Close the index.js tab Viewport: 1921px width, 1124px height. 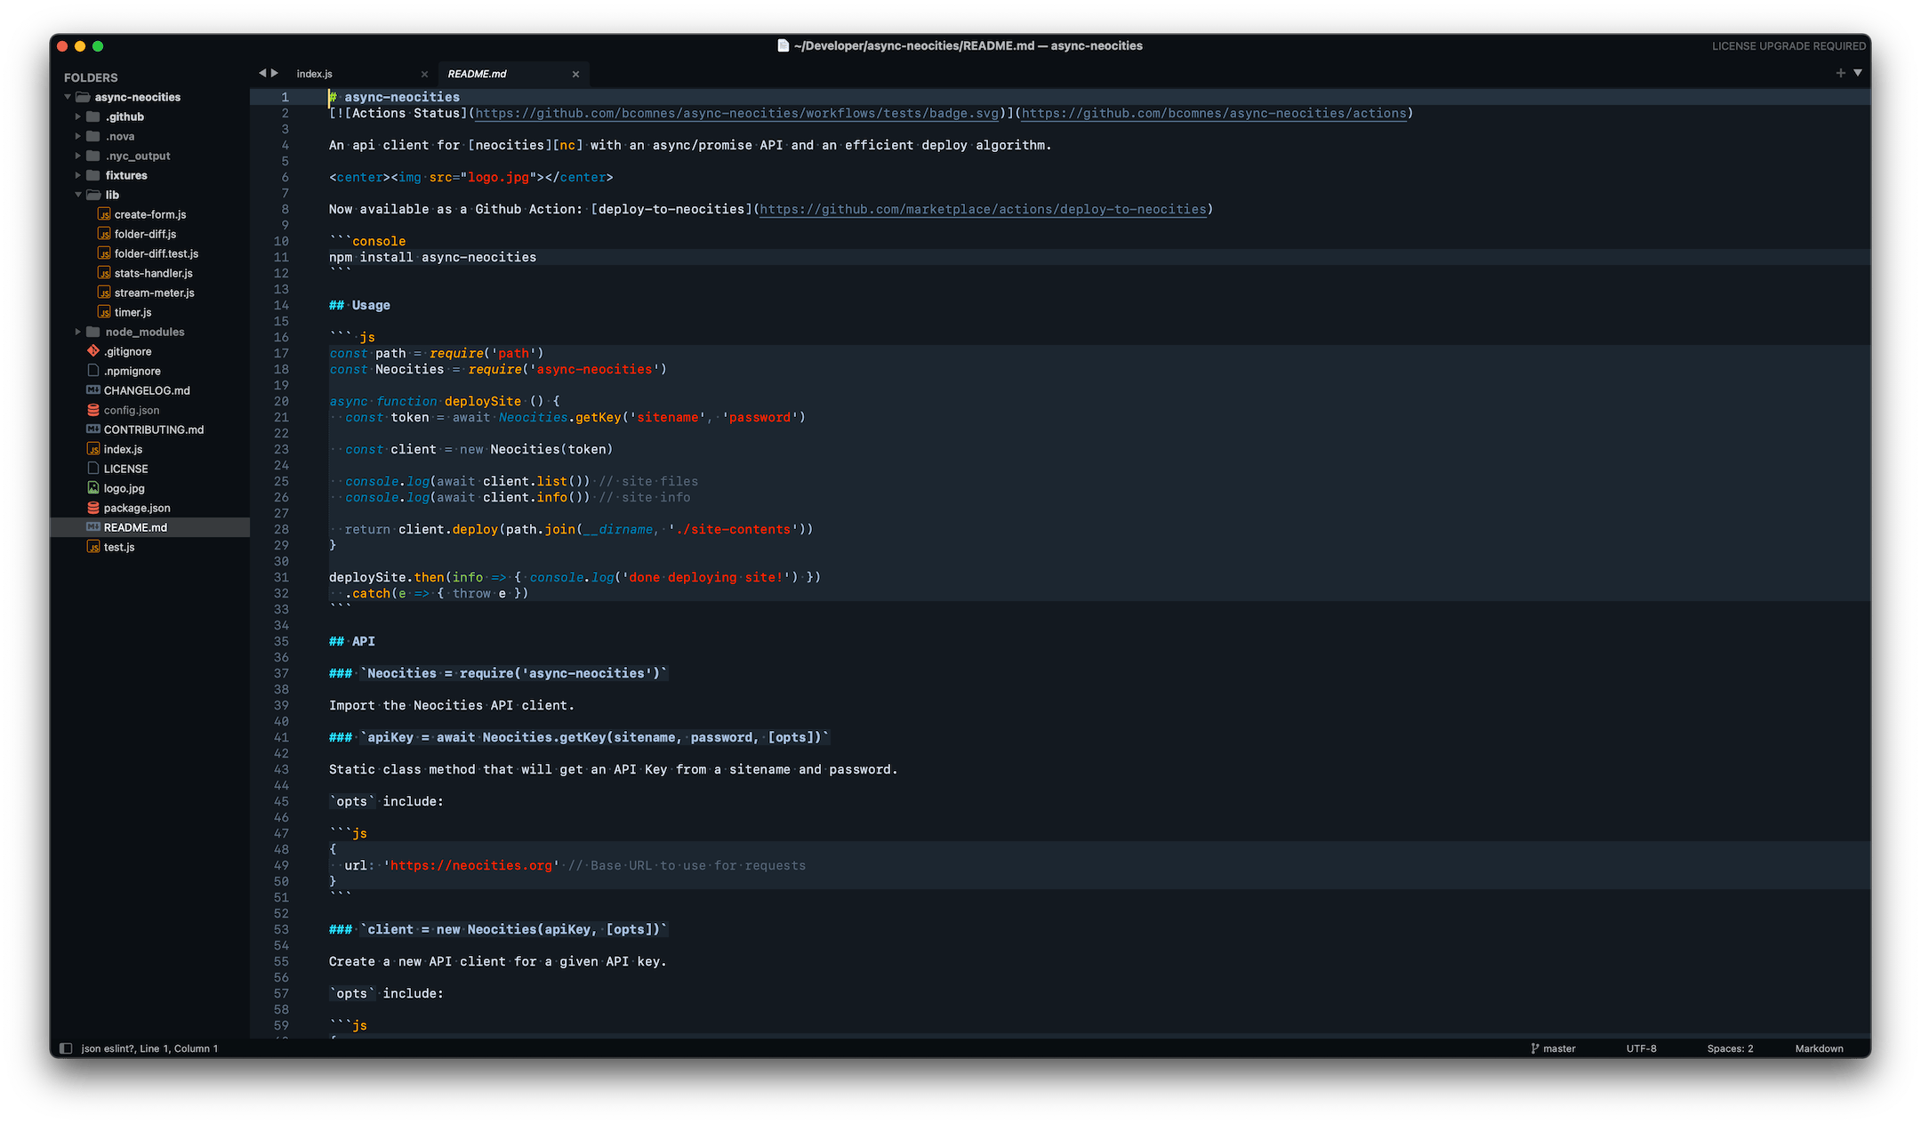click(424, 74)
